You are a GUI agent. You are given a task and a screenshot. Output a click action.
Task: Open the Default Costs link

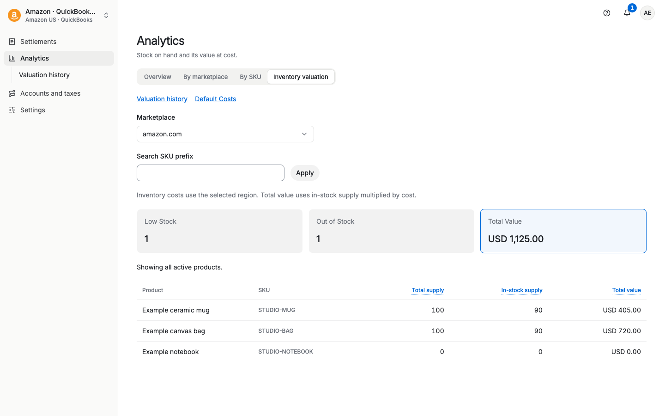[215, 99]
